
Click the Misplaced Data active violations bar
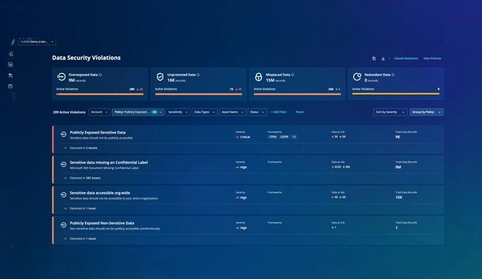click(297, 94)
